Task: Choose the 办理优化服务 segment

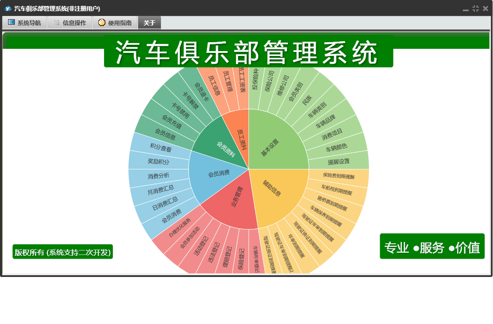Action: [x=179, y=228]
